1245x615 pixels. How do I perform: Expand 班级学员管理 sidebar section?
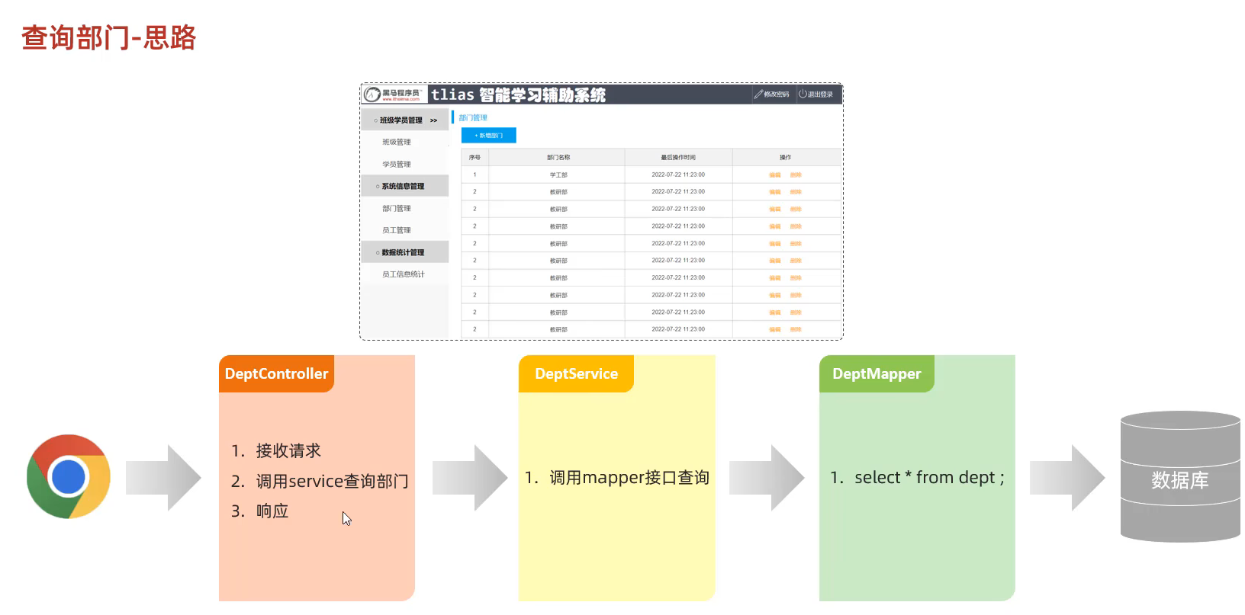pyautogui.click(x=404, y=120)
